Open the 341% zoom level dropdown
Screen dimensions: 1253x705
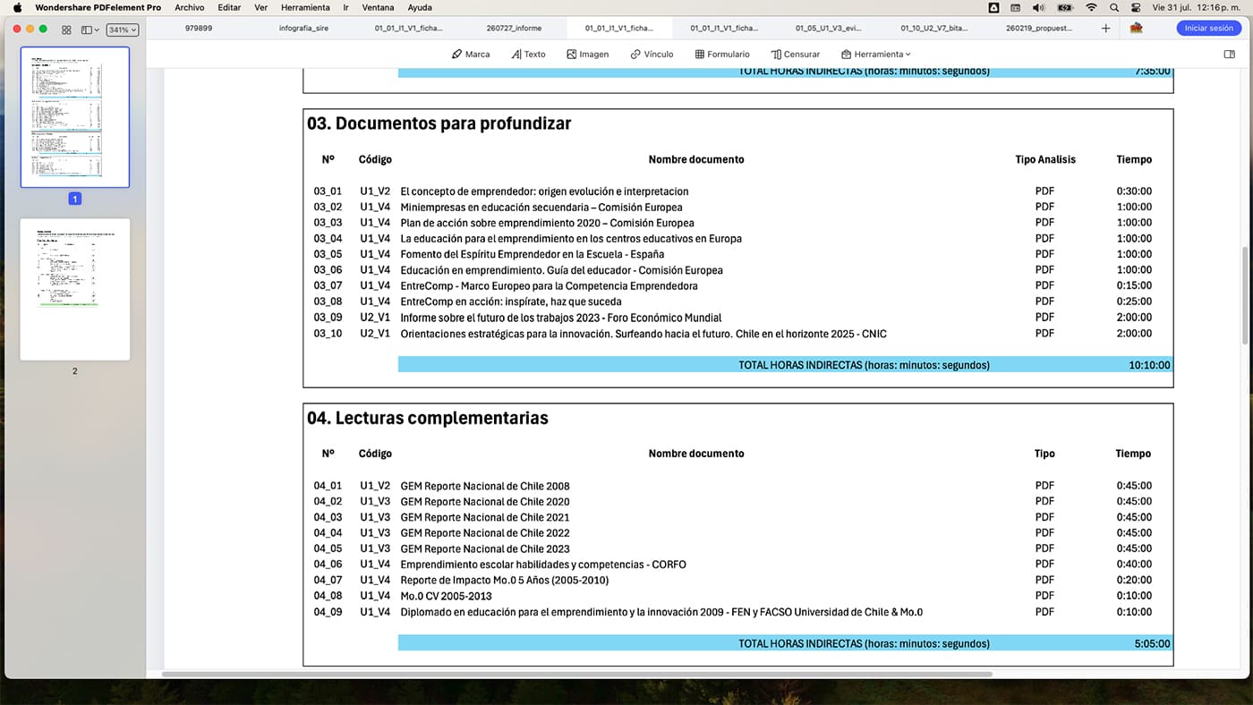(x=123, y=30)
